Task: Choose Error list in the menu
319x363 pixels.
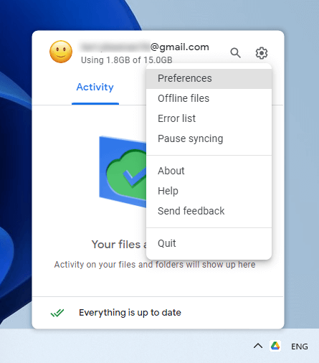Action: [x=209, y=118]
